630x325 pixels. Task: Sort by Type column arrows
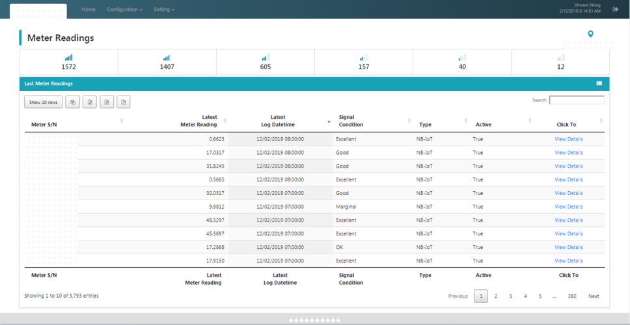pyautogui.click(x=466, y=121)
